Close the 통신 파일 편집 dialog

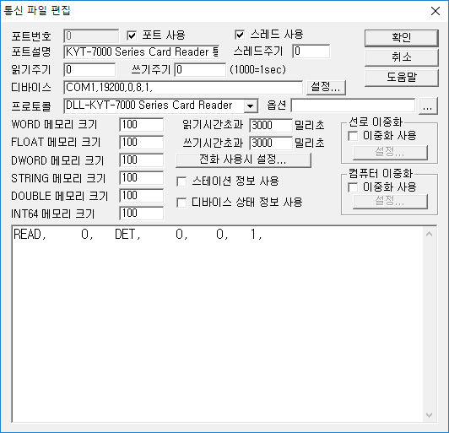point(435,11)
